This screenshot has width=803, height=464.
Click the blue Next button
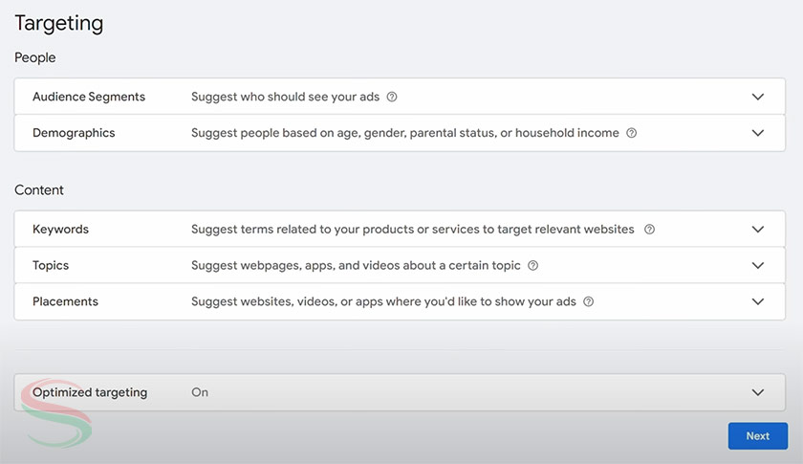point(757,436)
